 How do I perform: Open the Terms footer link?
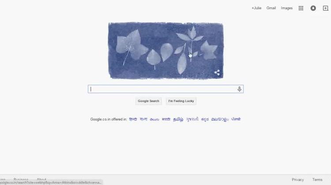pyautogui.click(x=317, y=180)
